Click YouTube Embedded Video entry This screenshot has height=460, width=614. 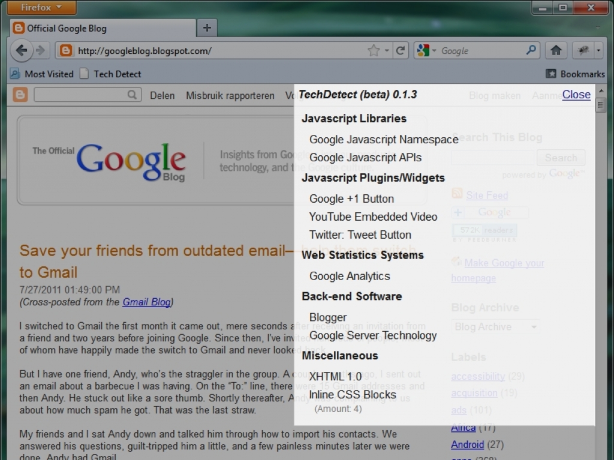[x=373, y=217]
